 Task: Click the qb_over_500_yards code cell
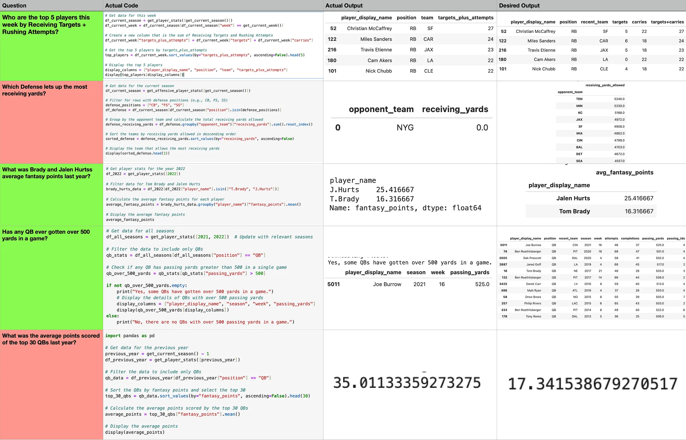(x=213, y=278)
